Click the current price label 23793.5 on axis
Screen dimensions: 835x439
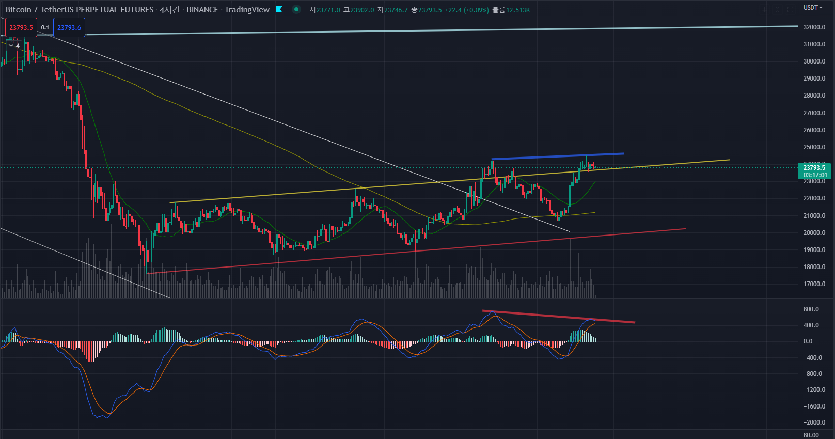pyautogui.click(x=815, y=167)
